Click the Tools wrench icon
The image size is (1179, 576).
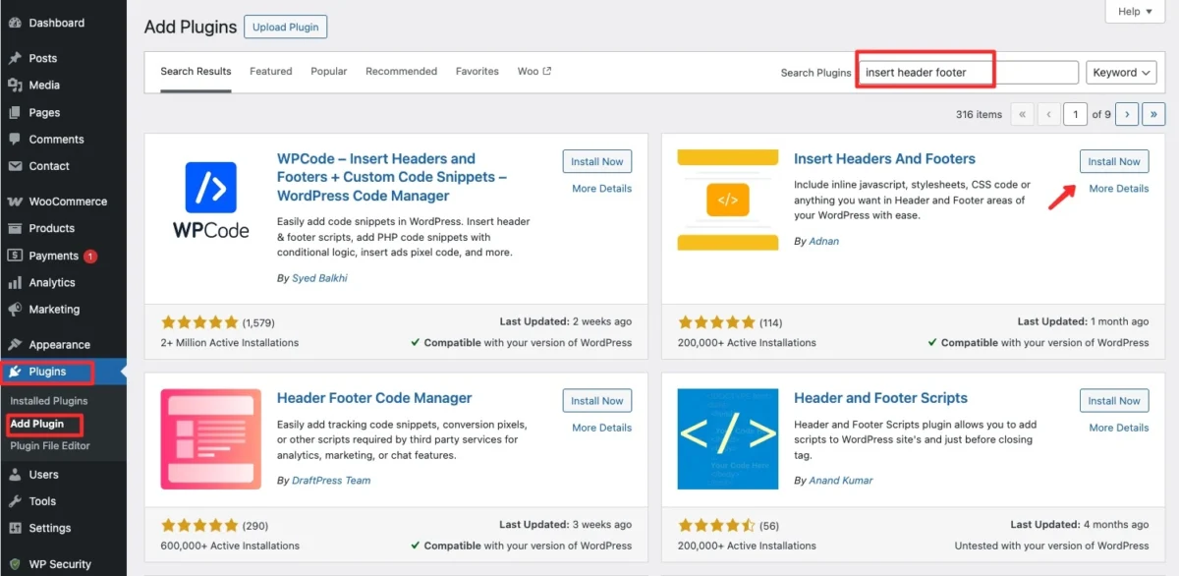pyautogui.click(x=15, y=501)
